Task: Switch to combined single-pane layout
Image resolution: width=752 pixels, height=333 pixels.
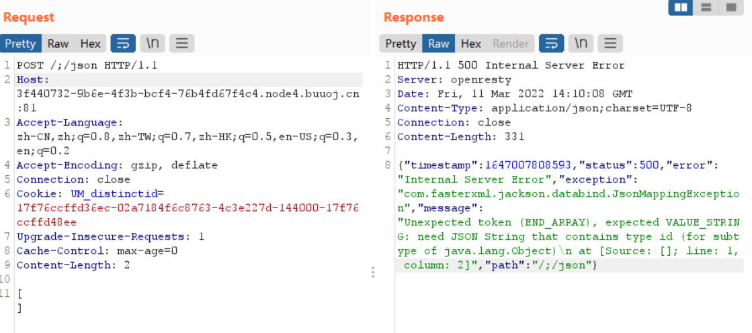Action: point(729,7)
